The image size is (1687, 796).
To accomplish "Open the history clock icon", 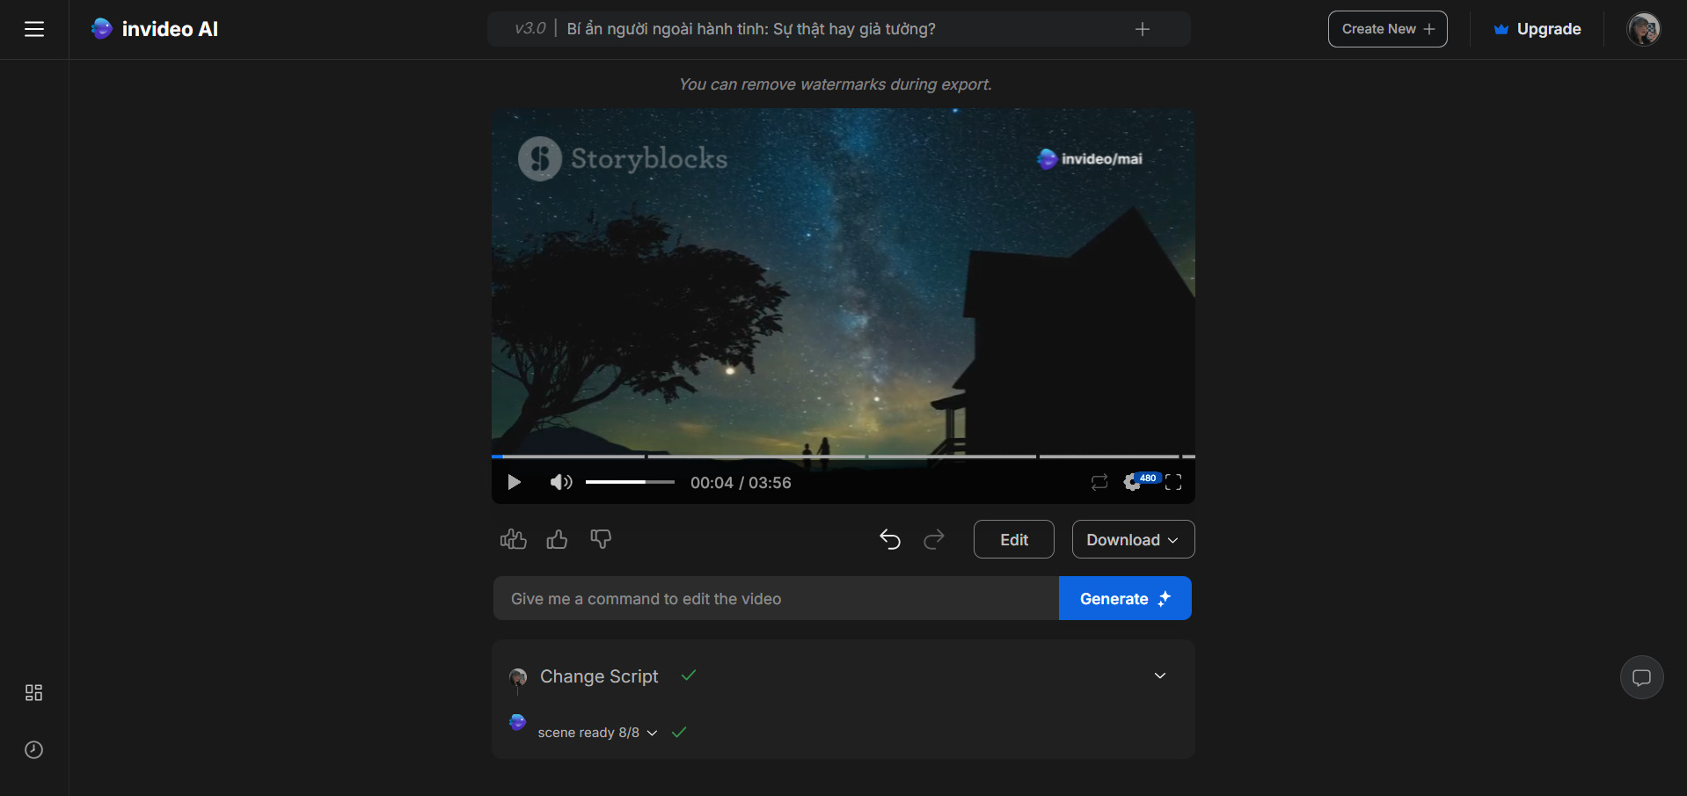I will click(33, 749).
